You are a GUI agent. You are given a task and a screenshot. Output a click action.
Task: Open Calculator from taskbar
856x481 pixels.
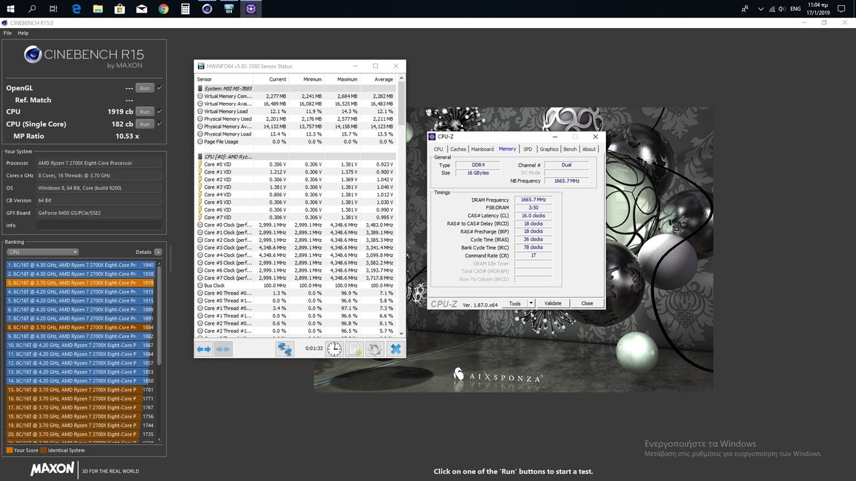tap(185, 9)
